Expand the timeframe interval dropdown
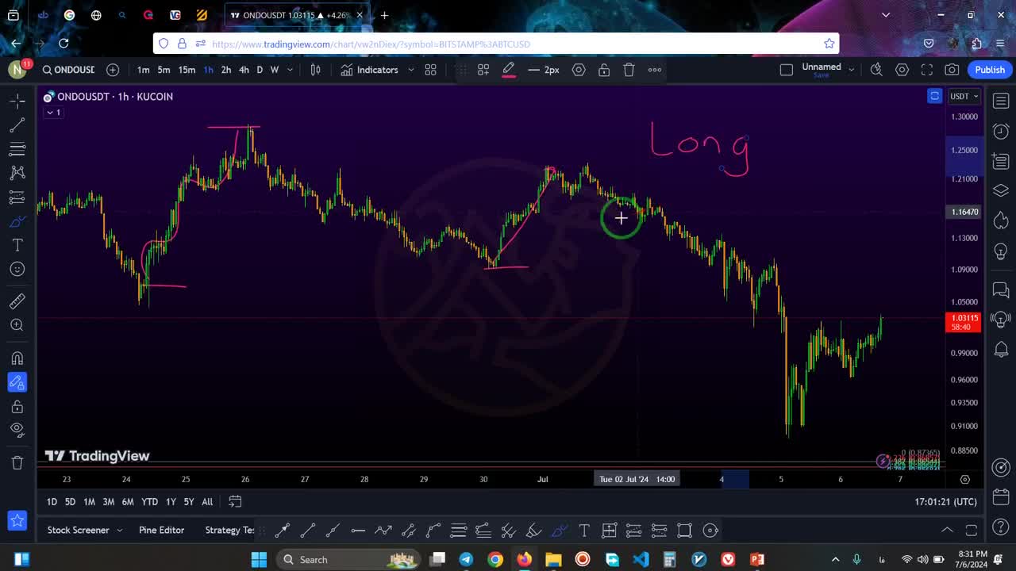1016x571 pixels. 290,70
